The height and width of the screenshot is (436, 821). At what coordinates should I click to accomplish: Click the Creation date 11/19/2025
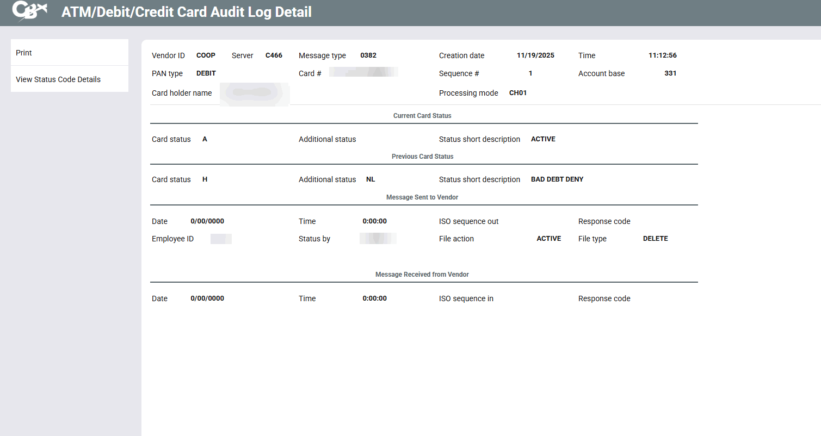tap(535, 55)
